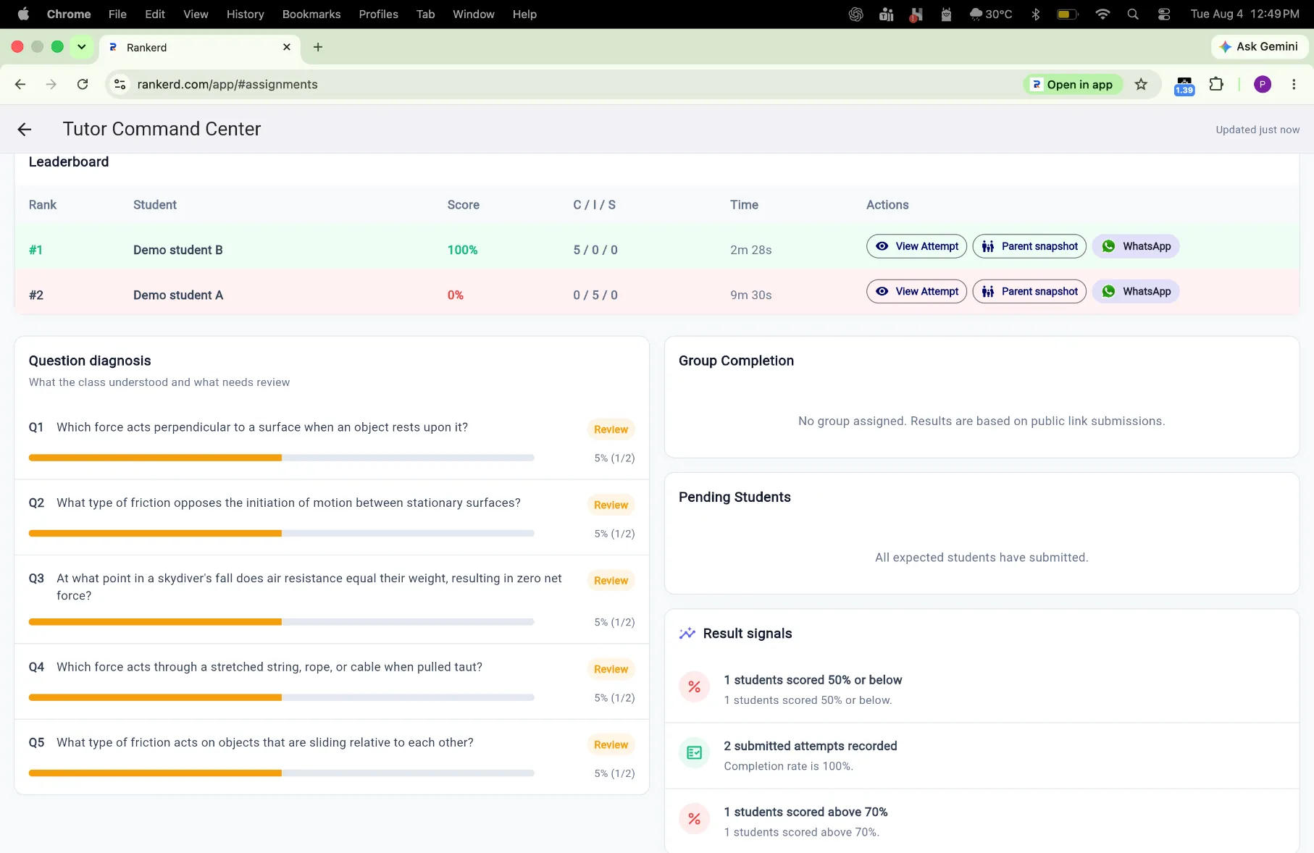
Task: Click the ChatGPT menu bar icon
Action: point(855,14)
